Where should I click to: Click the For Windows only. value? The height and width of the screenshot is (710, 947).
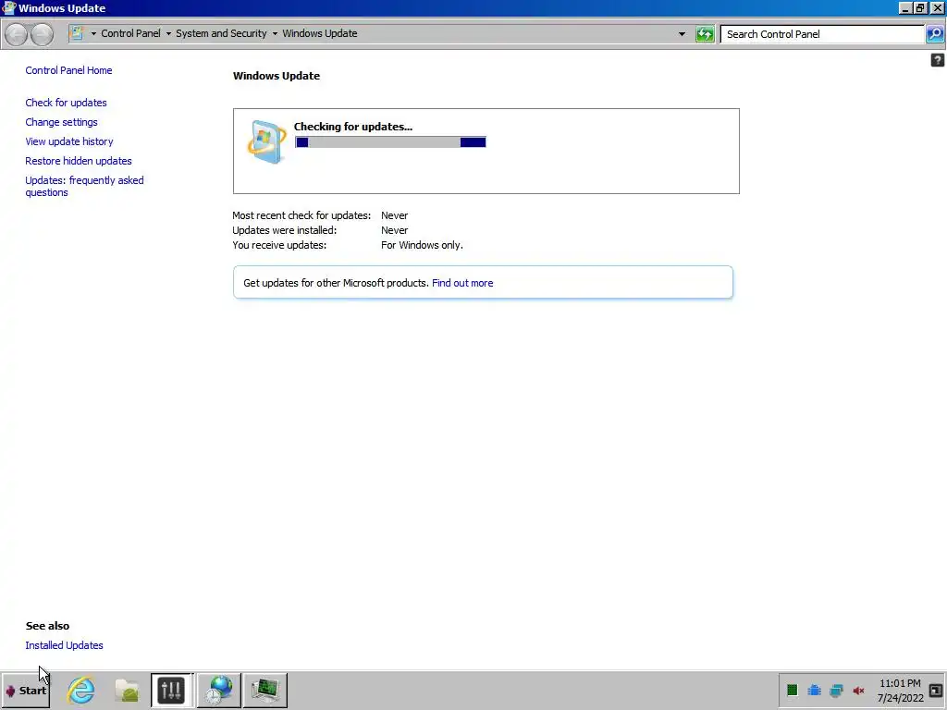coord(422,245)
